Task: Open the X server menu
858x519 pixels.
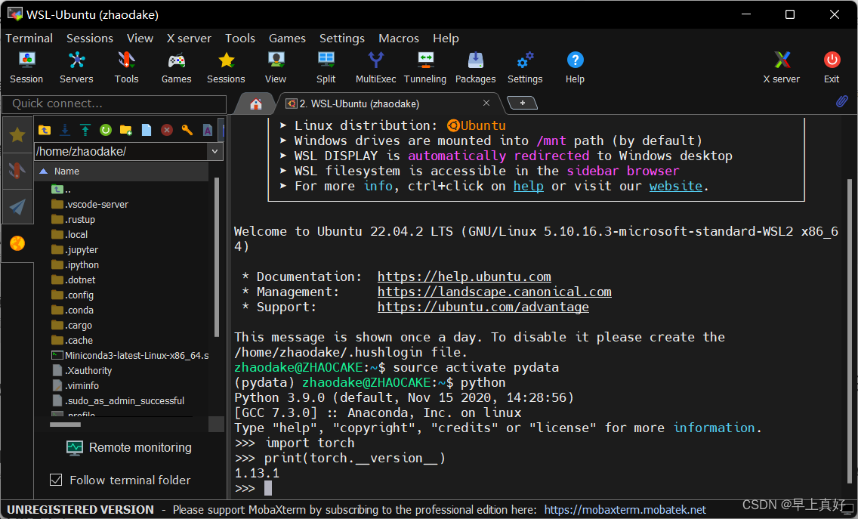Action: click(189, 39)
